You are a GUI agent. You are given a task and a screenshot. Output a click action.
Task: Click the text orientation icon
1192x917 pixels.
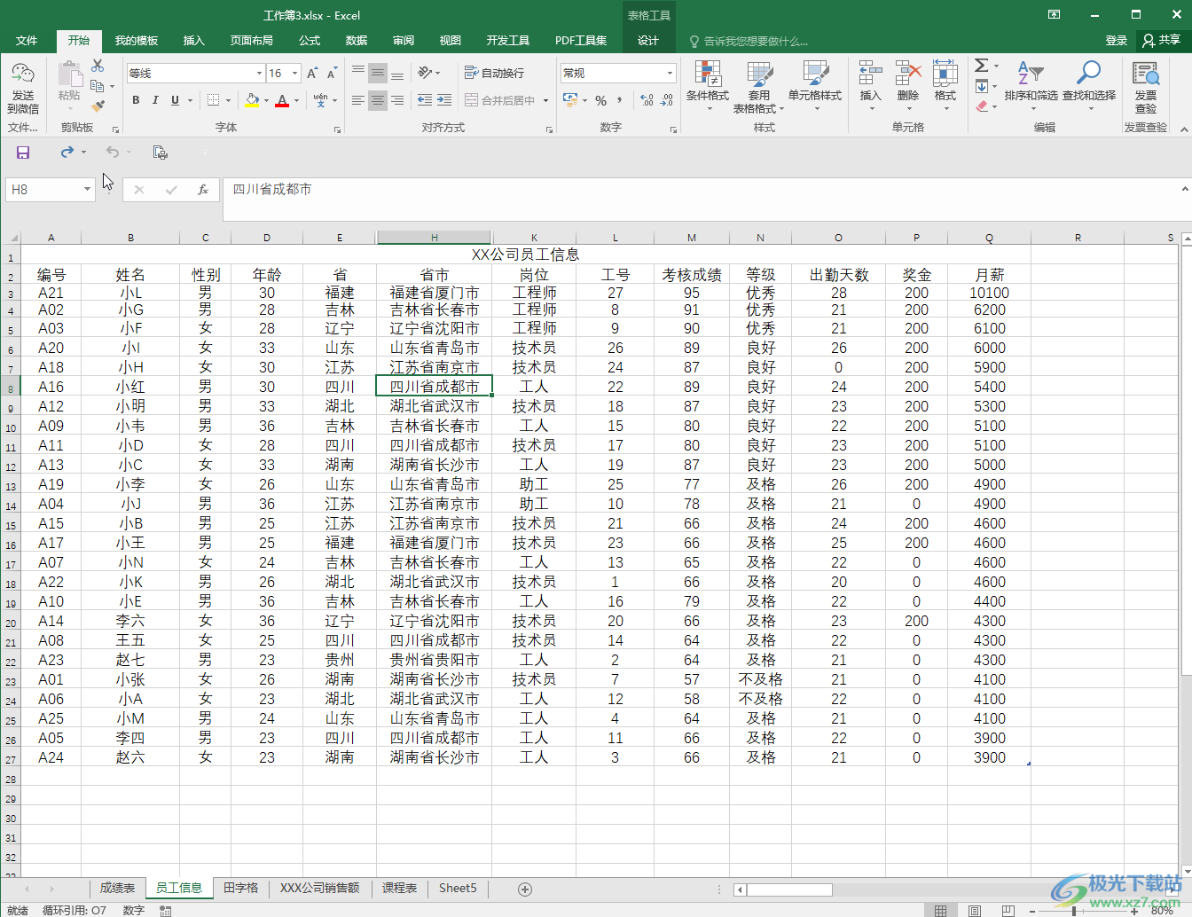coord(425,73)
